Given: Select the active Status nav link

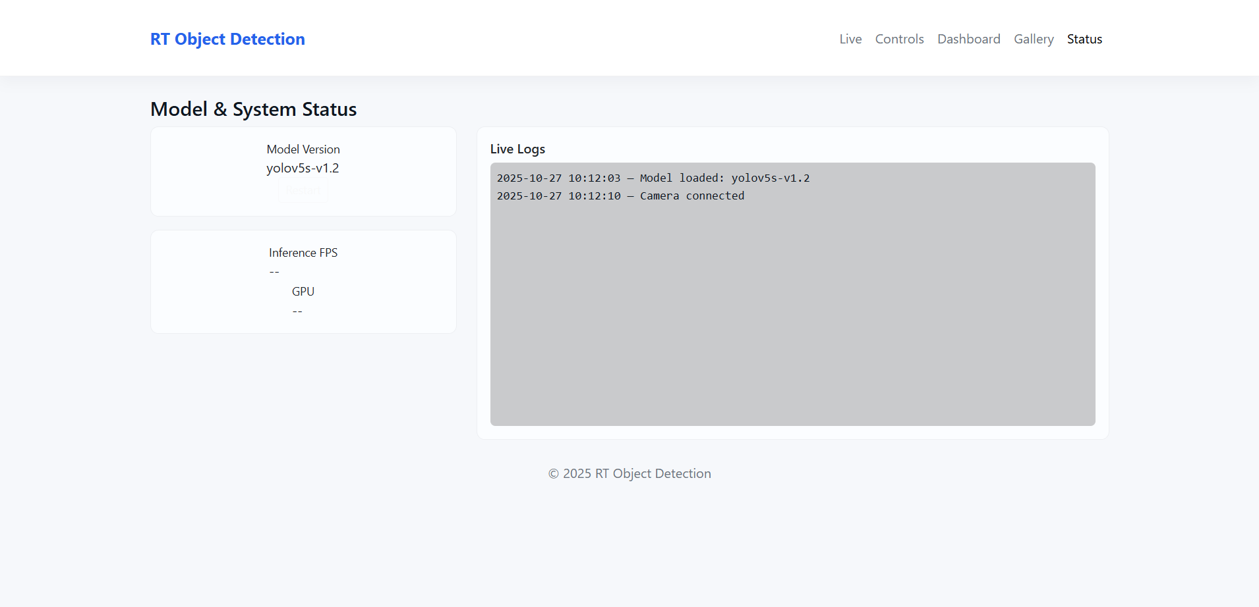Looking at the screenshot, I should click(1084, 40).
